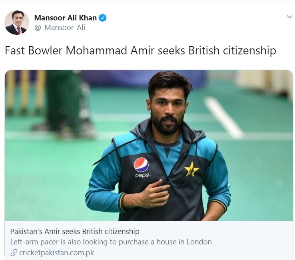The height and width of the screenshot is (260, 295).
Task: Open the Mansoor Ali Khan display name
Action: click(66, 18)
